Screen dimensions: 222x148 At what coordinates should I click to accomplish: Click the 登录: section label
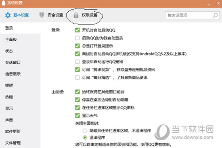pos(56,30)
